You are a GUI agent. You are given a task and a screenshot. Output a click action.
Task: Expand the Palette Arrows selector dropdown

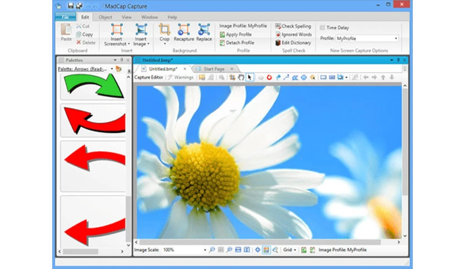[112, 69]
